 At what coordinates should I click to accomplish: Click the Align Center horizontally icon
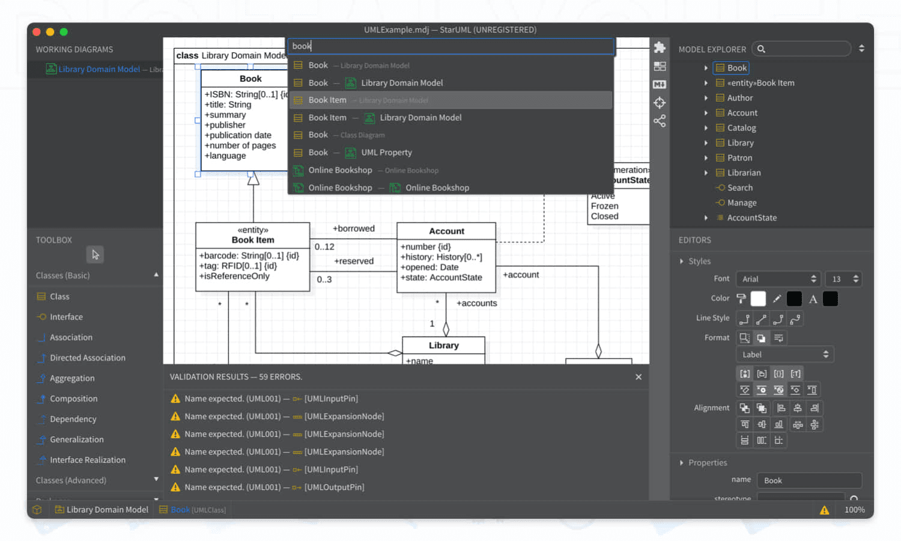point(798,408)
